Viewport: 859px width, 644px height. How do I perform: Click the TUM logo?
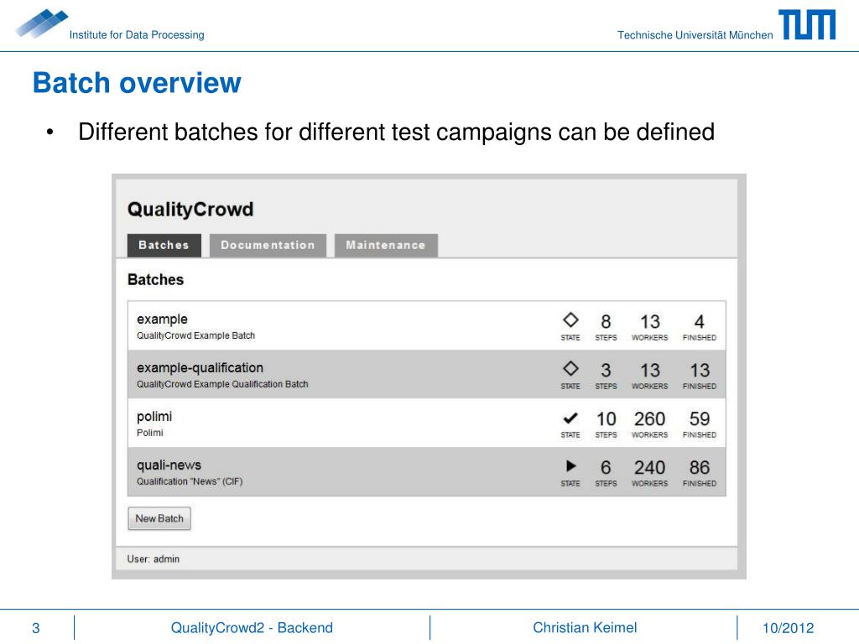pyautogui.click(x=807, y=24)
